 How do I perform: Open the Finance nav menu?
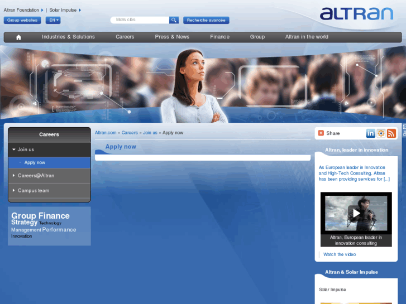point(219,37)
